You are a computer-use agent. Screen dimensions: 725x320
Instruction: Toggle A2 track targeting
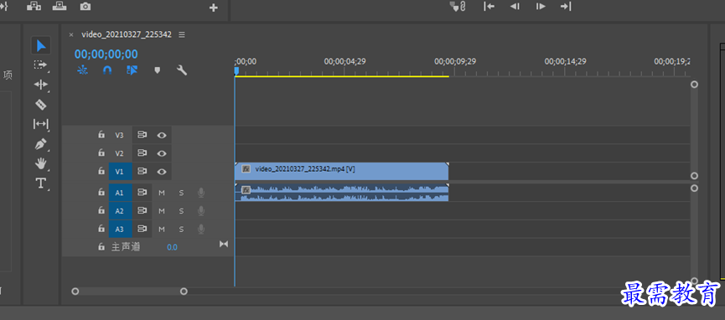tap(120, 211)
